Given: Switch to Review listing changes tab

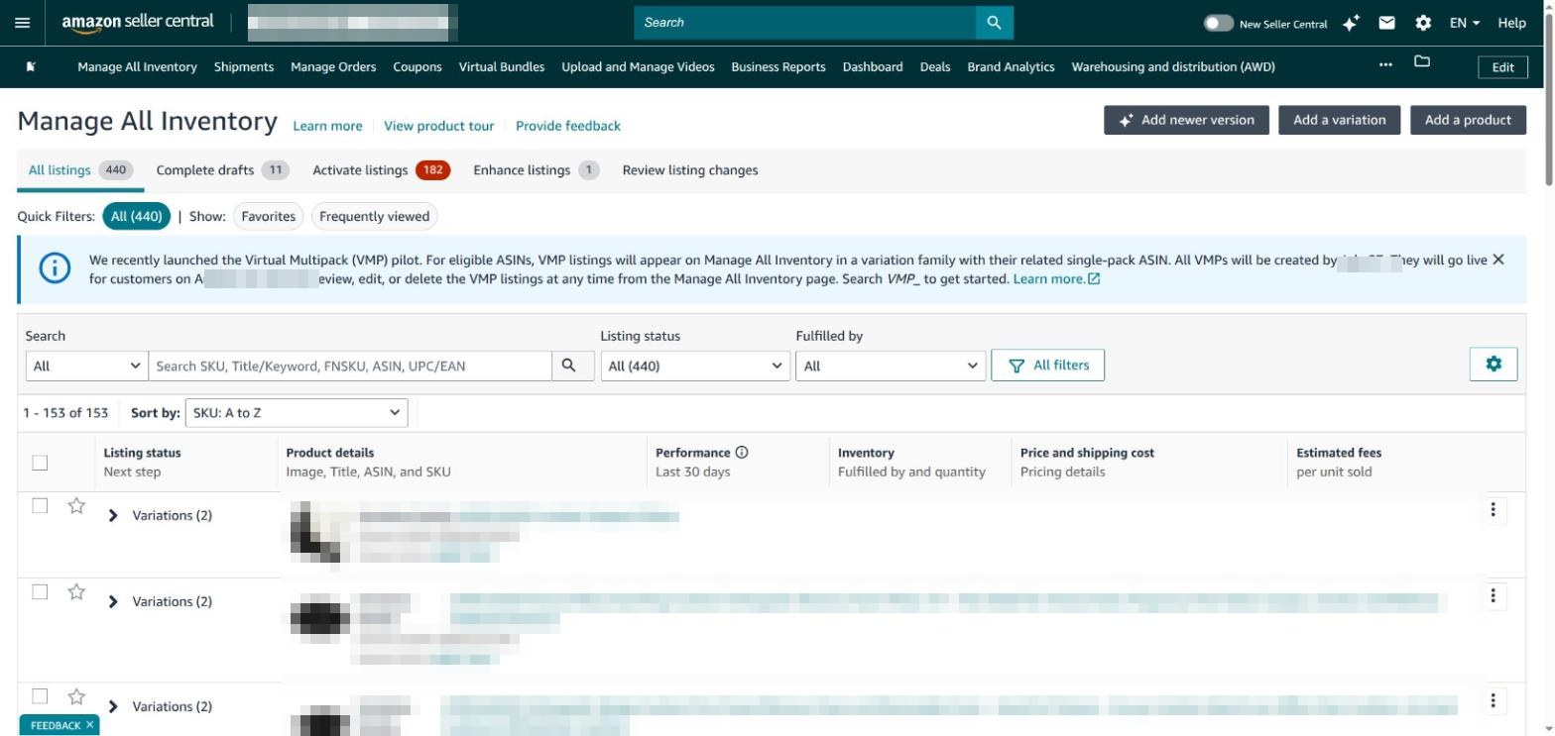Looking at the screenshot, I should pos(690,169).
